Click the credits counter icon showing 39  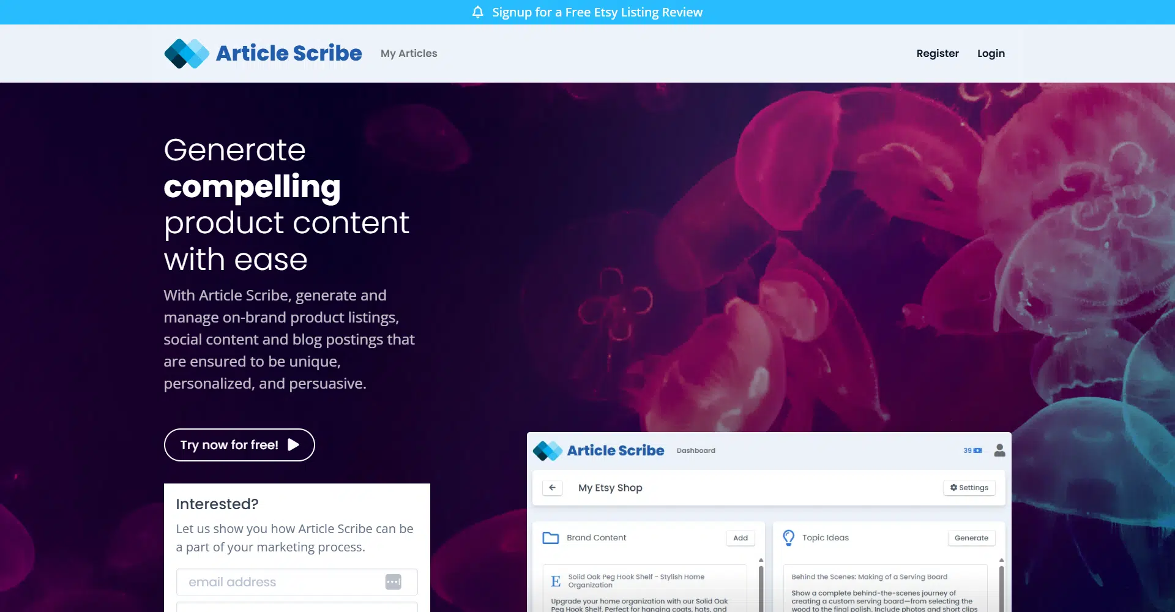[x=977, y=450]
